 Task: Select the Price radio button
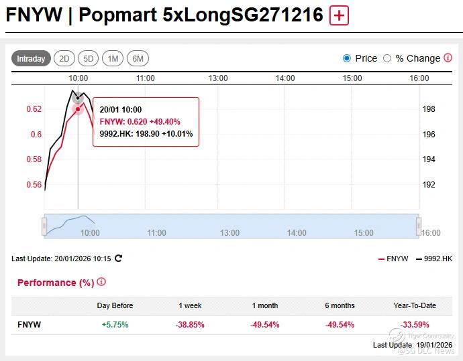[x=347, y=58]
